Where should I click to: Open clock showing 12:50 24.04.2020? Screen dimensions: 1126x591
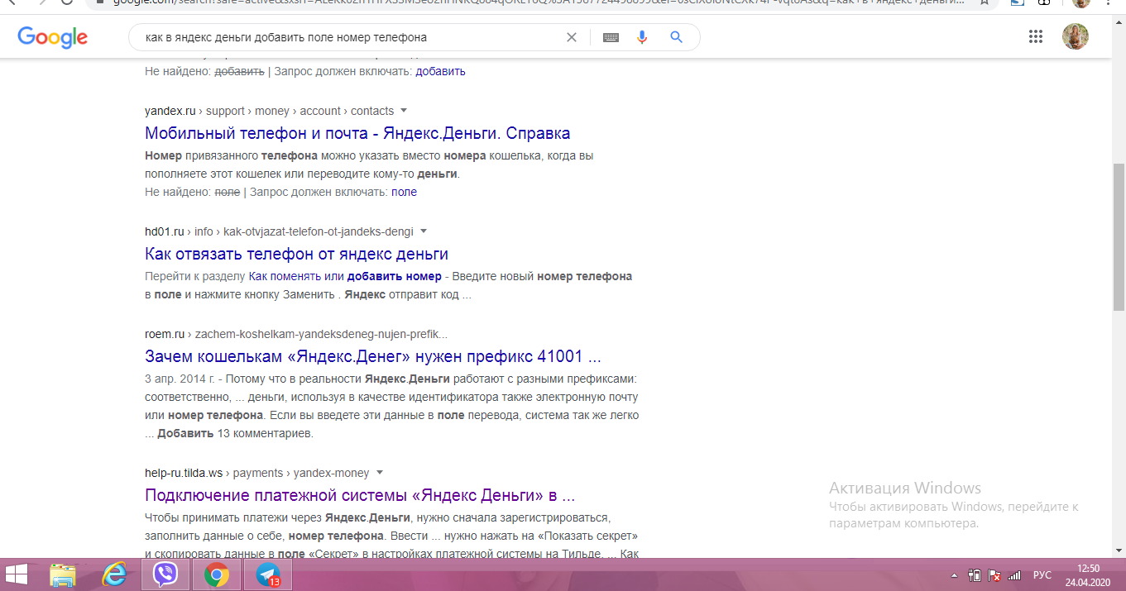1089,575
